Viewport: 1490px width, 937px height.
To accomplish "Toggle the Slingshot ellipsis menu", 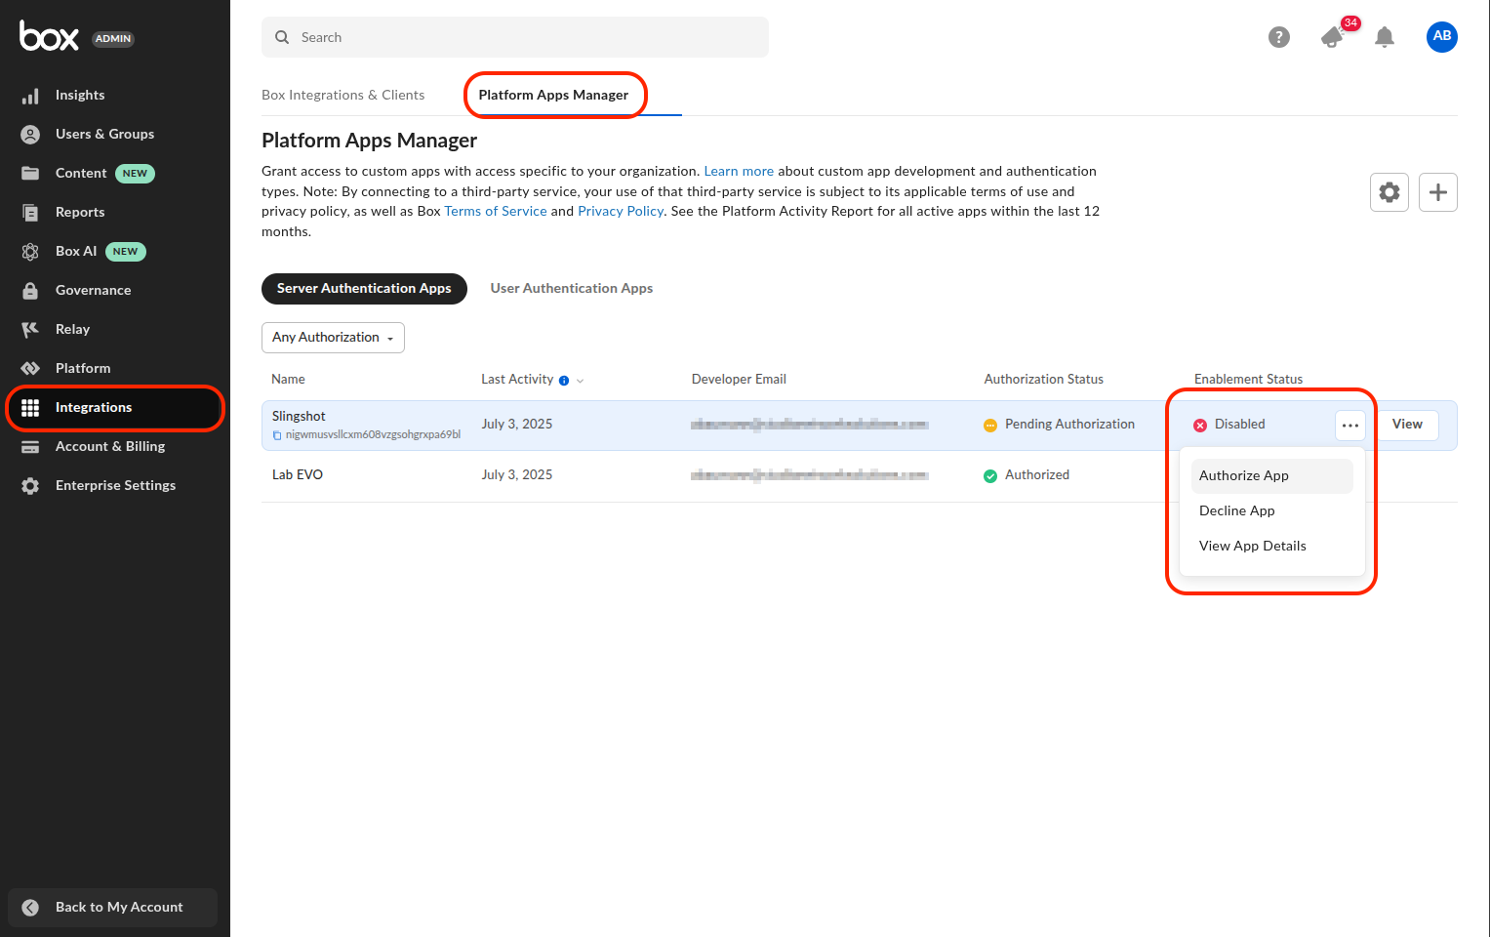I will click(1350, 425).
